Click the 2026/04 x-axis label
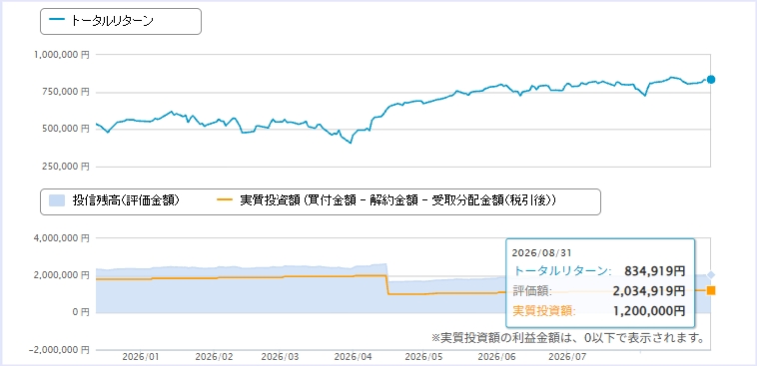Image resolution: width=757 pixels, height=366 pixels. (353, 357)
